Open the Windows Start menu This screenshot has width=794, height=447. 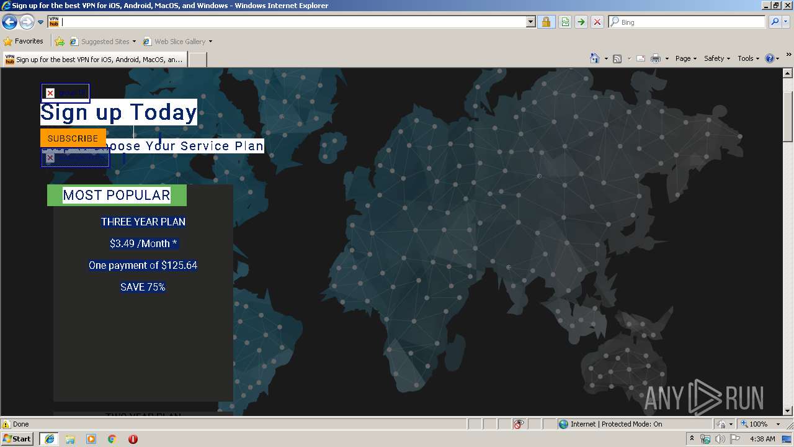click(x=17, y=438)
